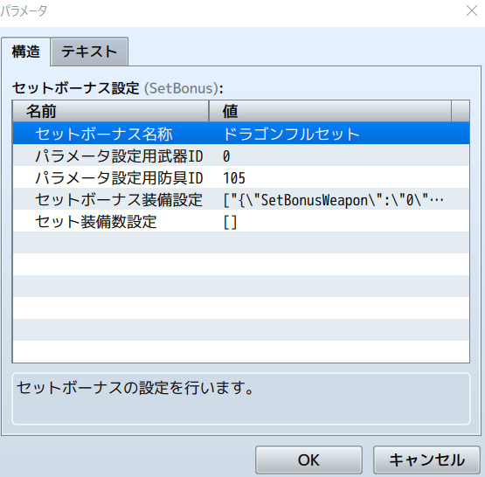Click the weapon ID value 0
The image size is (485, 477).
pos(226,156)
